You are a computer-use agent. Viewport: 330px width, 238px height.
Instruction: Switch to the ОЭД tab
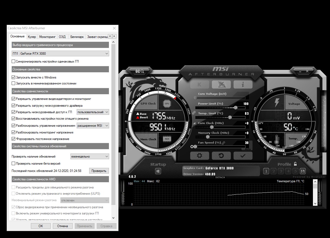point(62,37)
